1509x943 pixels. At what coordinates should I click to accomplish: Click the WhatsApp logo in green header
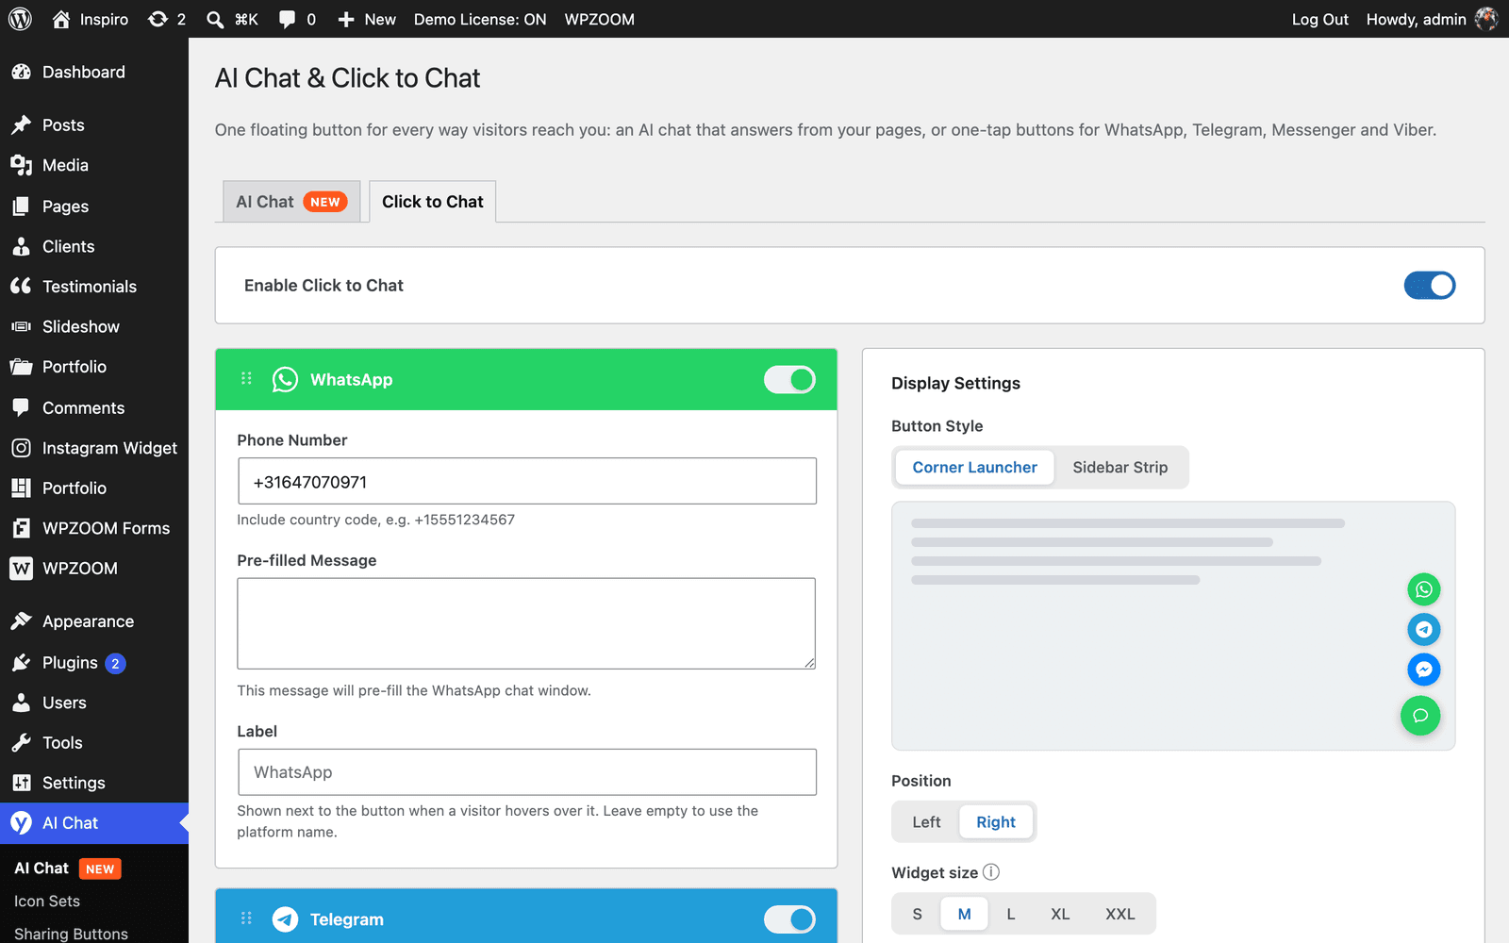(x=285, y=379)
